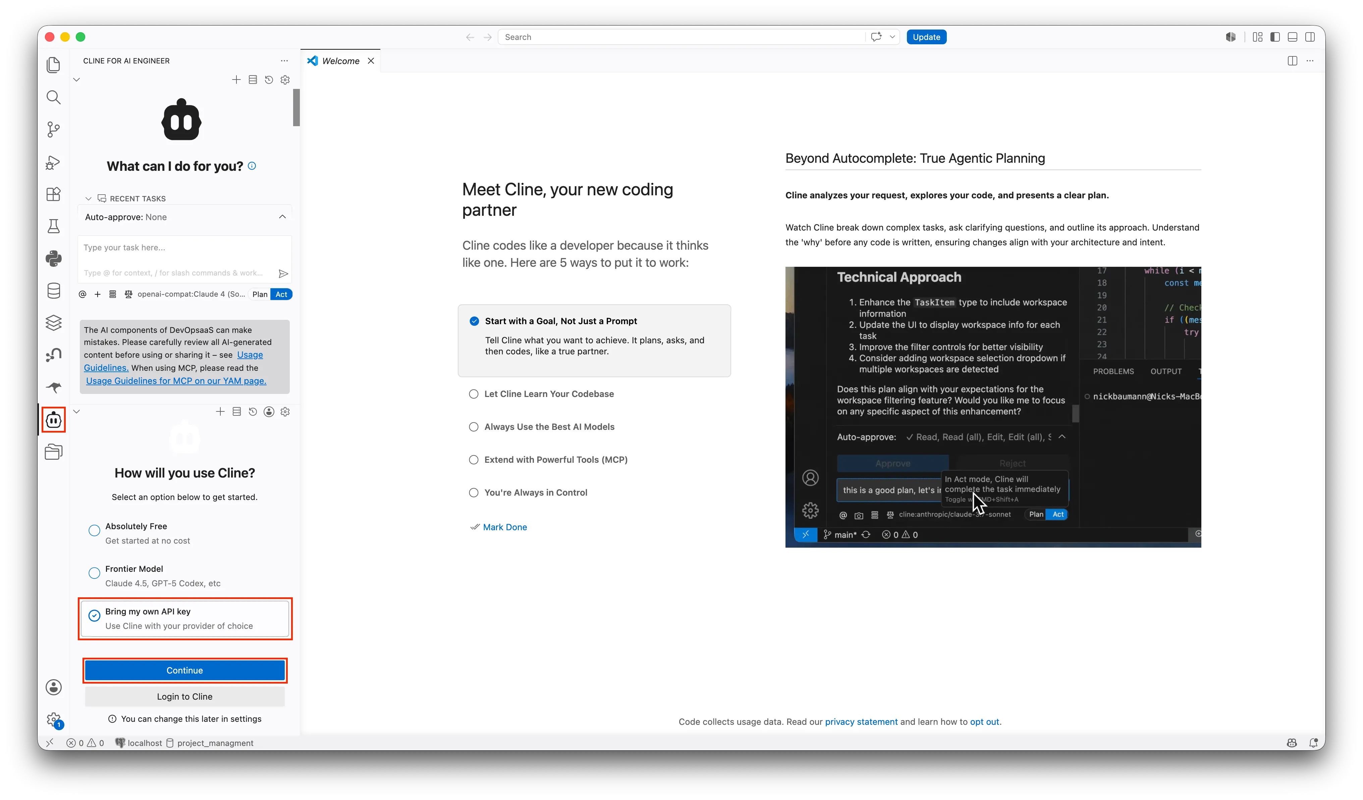The image size is (1363, 800).
Task: Open editor more actions ellipsis
Action: click(1309, 61)
